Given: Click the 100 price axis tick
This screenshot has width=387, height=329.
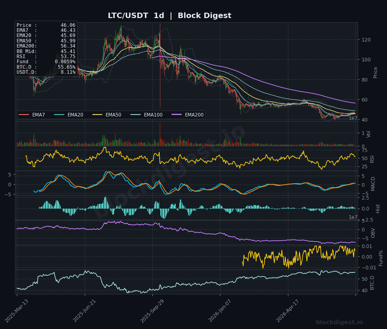Looking at the screenshot, I should click(x=366, y=60).
